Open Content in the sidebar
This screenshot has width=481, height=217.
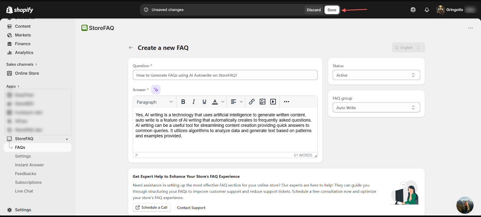click(x=23, y=26)
